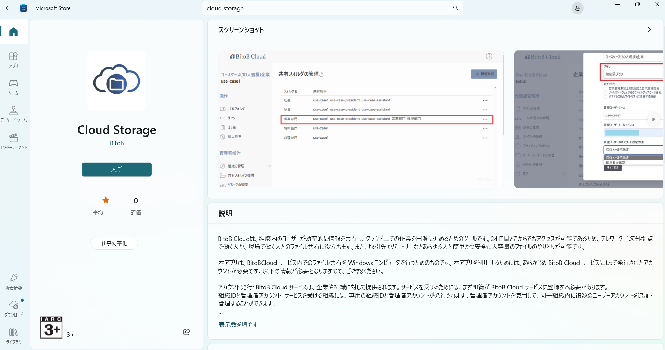Click the share icon for this app

187,332
